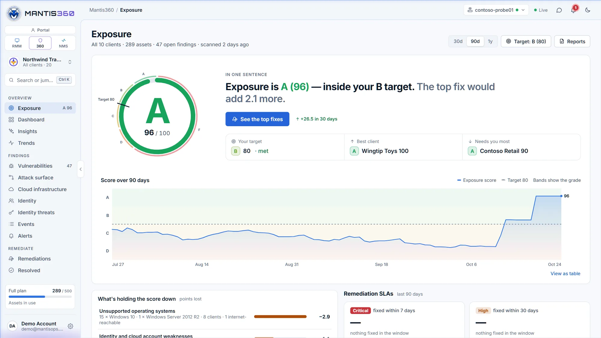Select Exposure in the sidebar

click(x=40, y=108)
